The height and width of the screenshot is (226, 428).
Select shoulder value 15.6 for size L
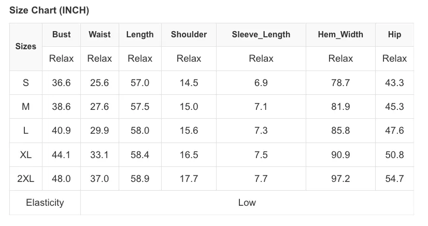189,131
